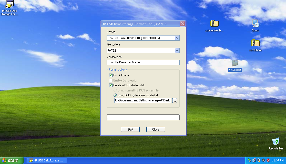Click the Start button in format tool
The height and width of the screenshot is (164, 286).
coord(130,130)
